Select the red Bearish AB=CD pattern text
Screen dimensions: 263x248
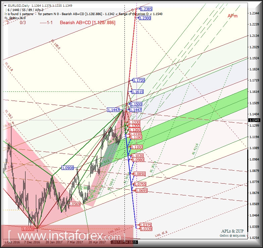[x=88, y=23]
